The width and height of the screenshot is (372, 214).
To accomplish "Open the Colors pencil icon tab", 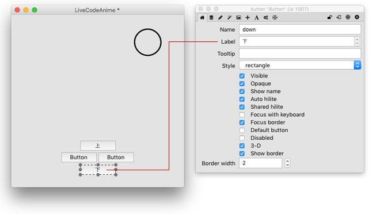I will [221, 17].
